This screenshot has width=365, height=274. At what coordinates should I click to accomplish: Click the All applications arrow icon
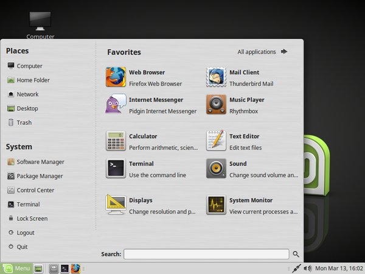point(284,52)
